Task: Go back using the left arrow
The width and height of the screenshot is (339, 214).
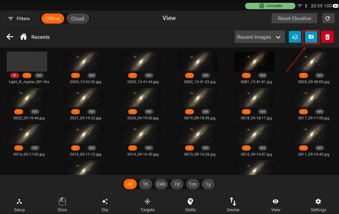Action: coord(10,37)
